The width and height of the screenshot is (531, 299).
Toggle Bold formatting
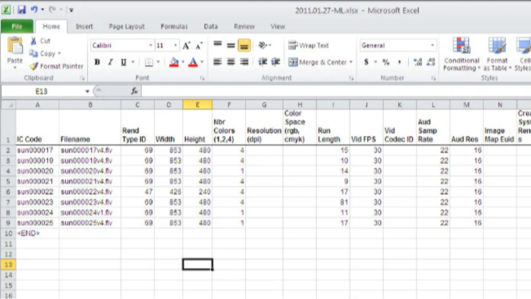97,62
